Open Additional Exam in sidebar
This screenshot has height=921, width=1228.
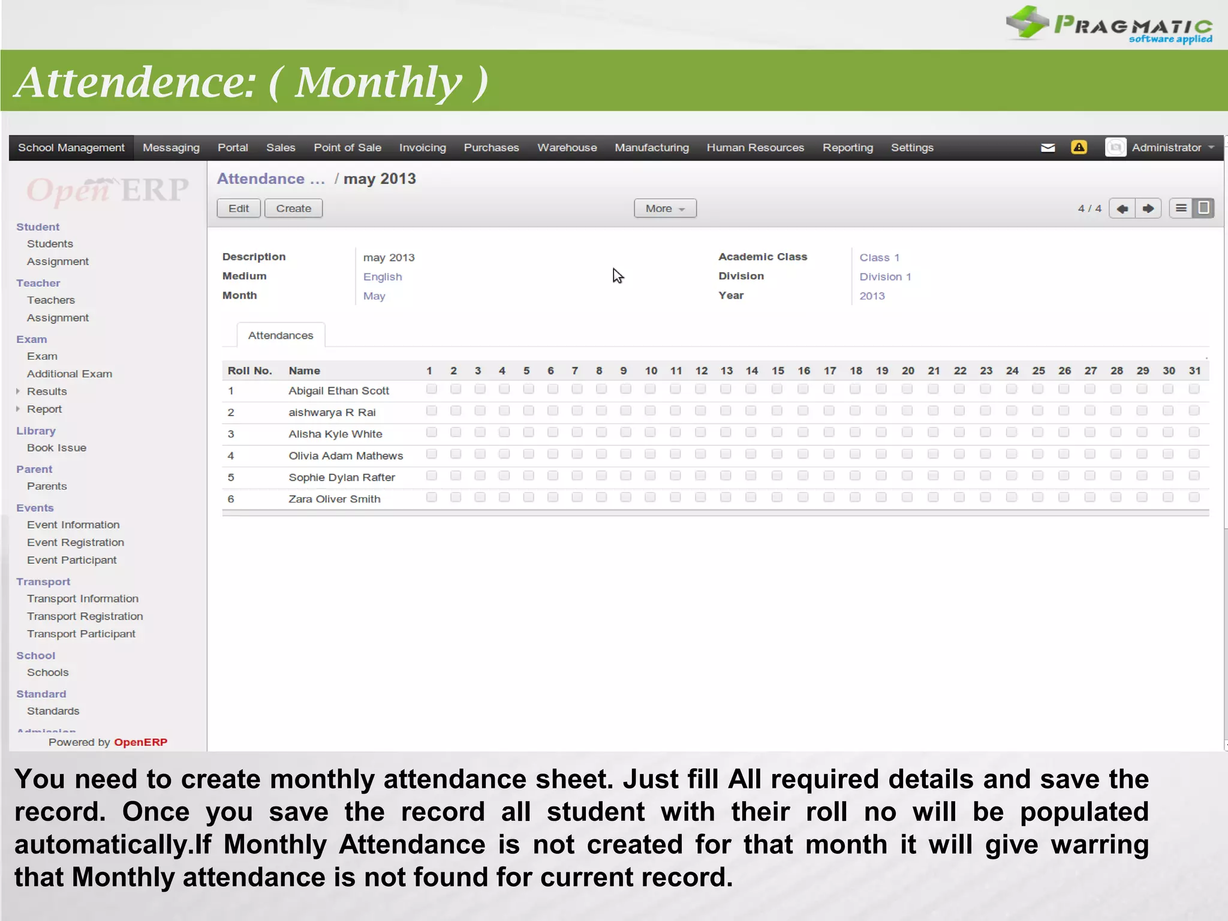coord(70,374)
